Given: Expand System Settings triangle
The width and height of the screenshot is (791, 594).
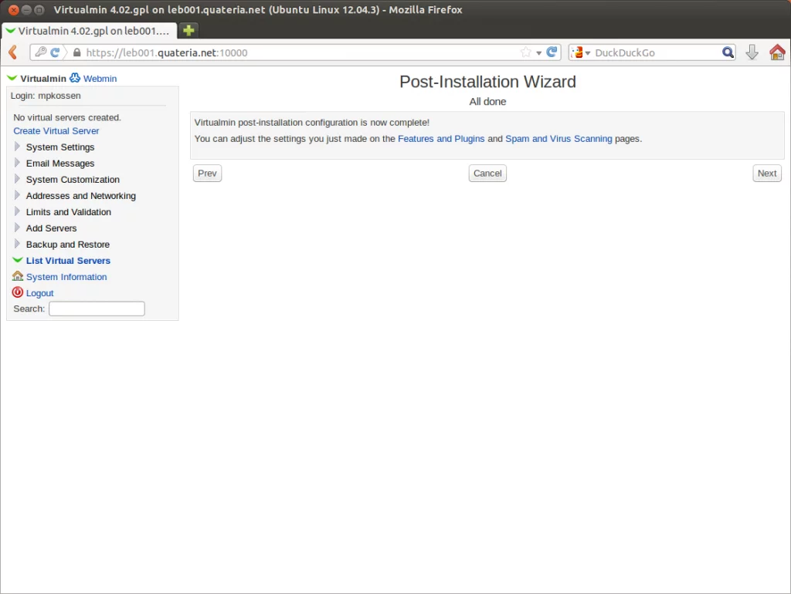Looking at the screenshot, I should tap(17, 147).
